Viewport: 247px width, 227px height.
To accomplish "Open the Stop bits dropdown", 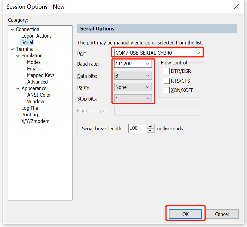I will coord(148,98).
